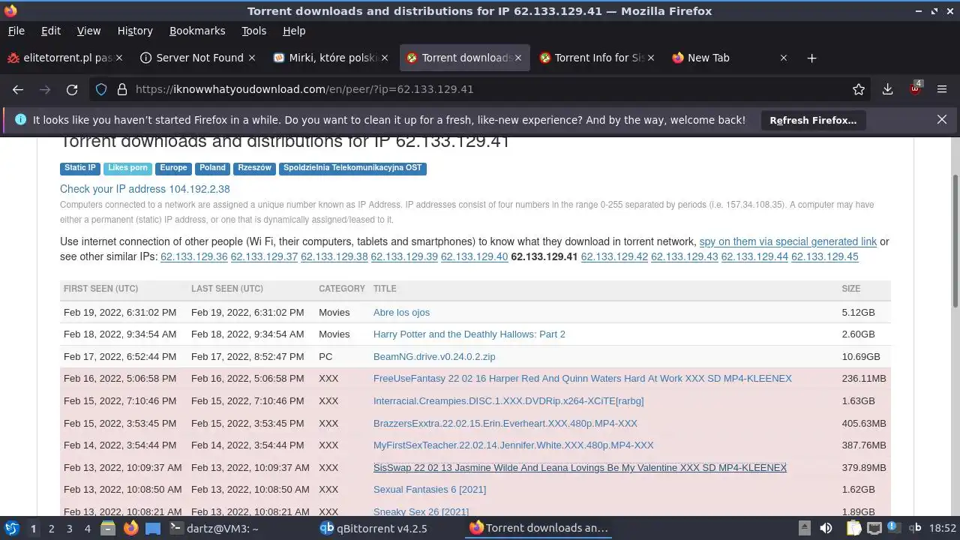The height and width of the screenshot is (540, 960).
Task: Open Check your IP address link
Action: 145,189
